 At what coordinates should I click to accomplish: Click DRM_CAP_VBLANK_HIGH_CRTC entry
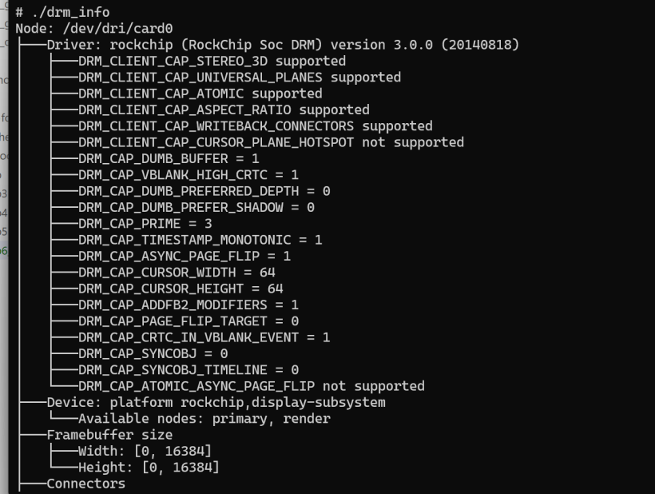[188, 174]
